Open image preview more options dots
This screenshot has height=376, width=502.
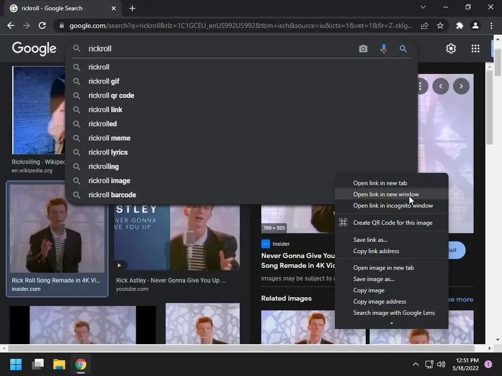click(x=420, y=86)
